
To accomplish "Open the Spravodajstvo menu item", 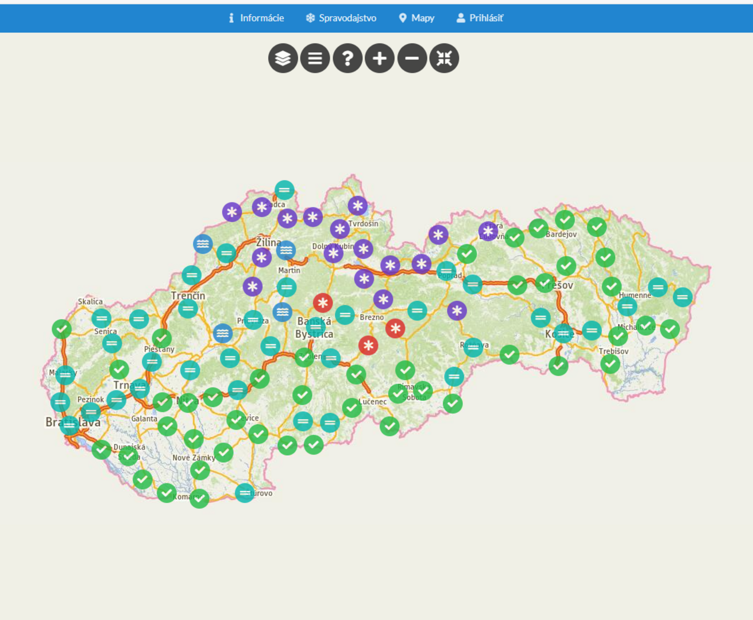I will [341, 18].
